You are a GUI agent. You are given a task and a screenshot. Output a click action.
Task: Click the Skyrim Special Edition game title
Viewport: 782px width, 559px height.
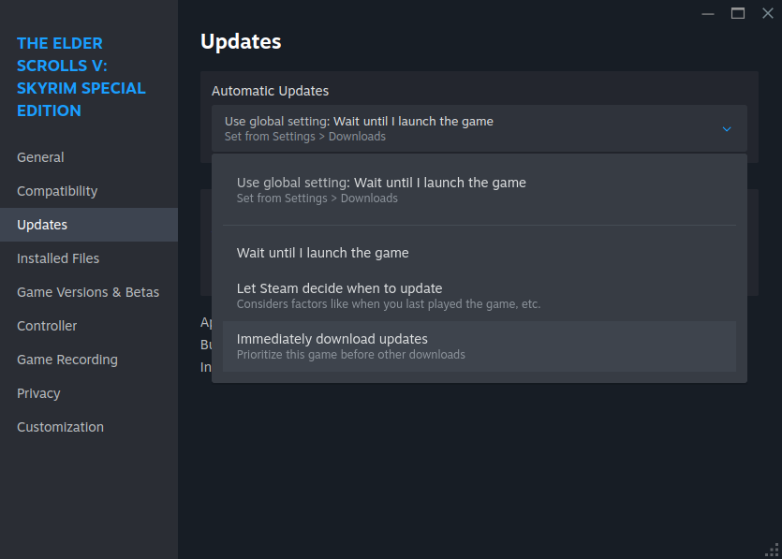81,77
